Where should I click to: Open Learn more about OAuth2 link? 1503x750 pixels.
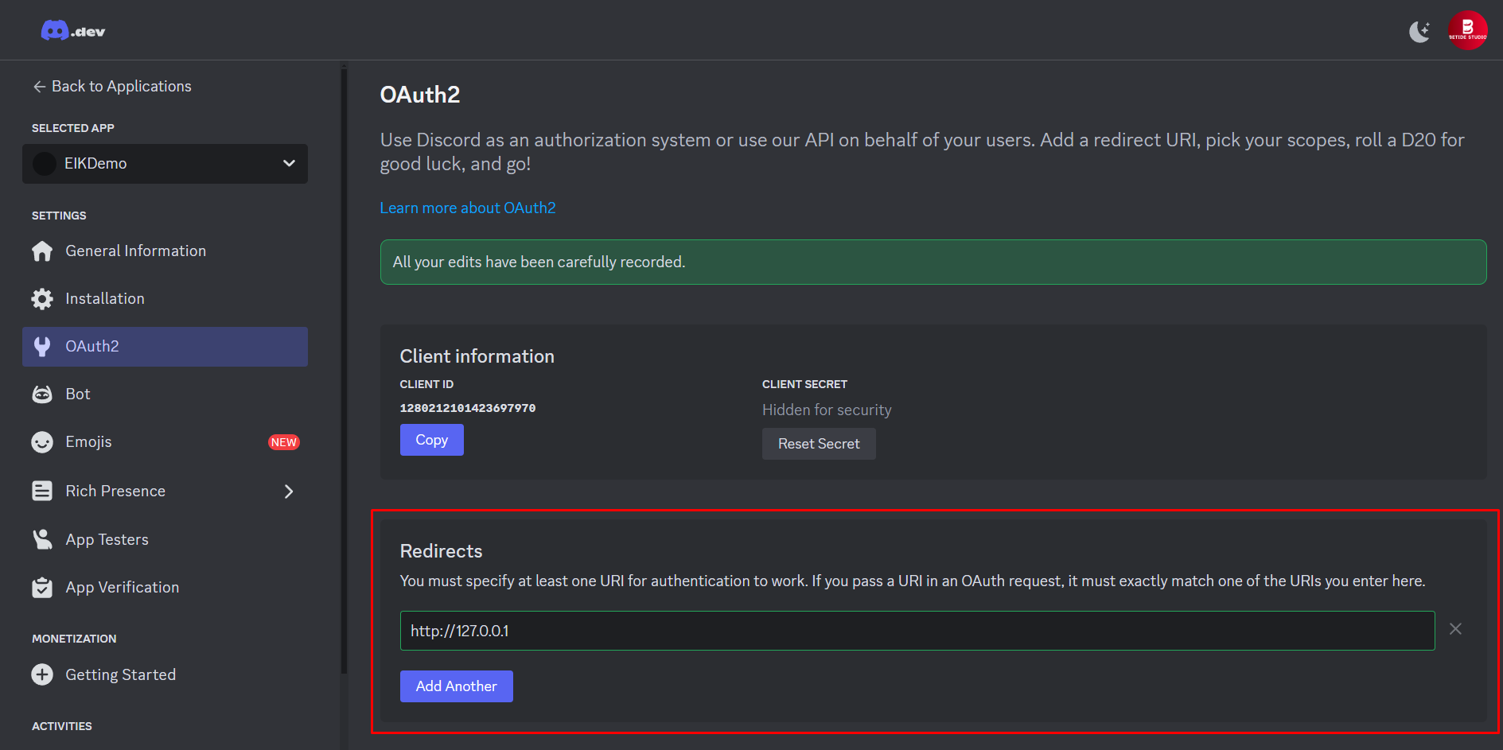(x=468, y=208)
